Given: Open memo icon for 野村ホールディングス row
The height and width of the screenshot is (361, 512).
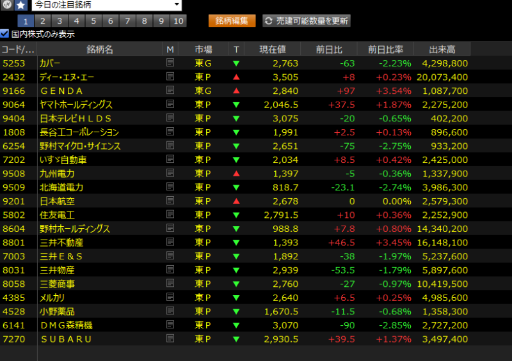Looking at the screenshot, I should (x=170, y=228).
